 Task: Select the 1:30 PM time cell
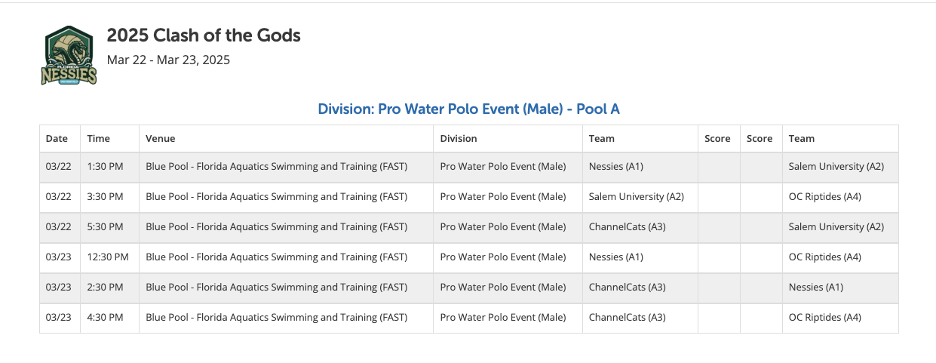[x=105, y=167]
